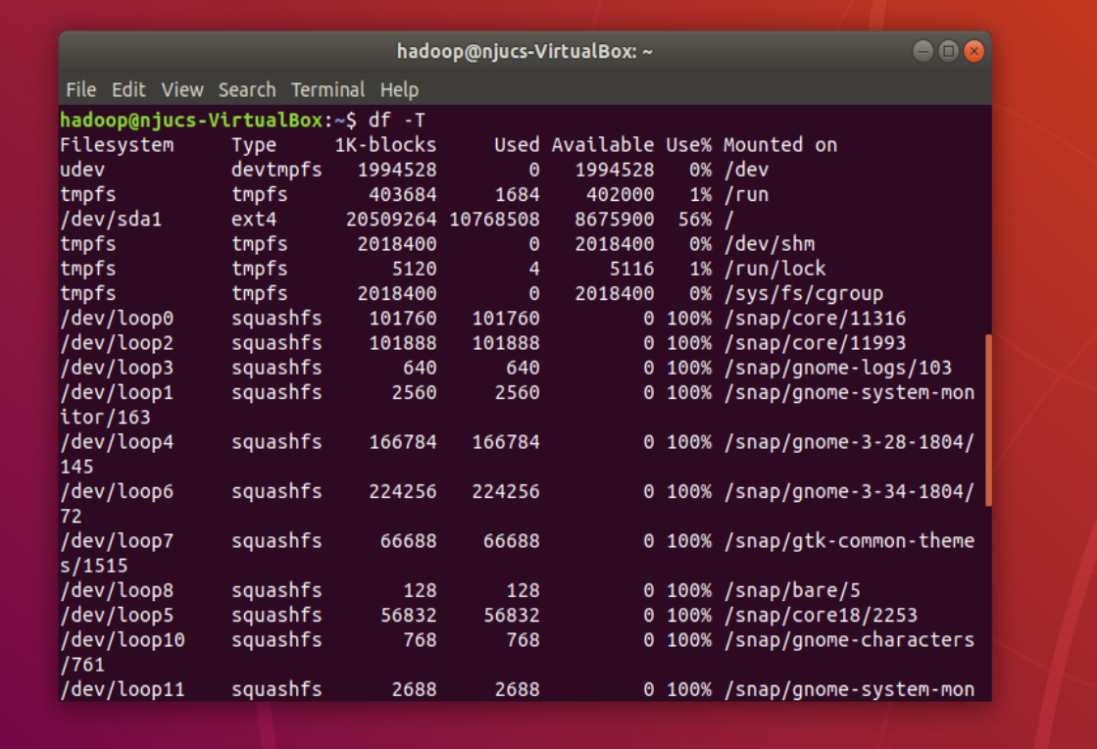Click the df -T command text
Viewport: 1097px width, 749px height.
397,121
